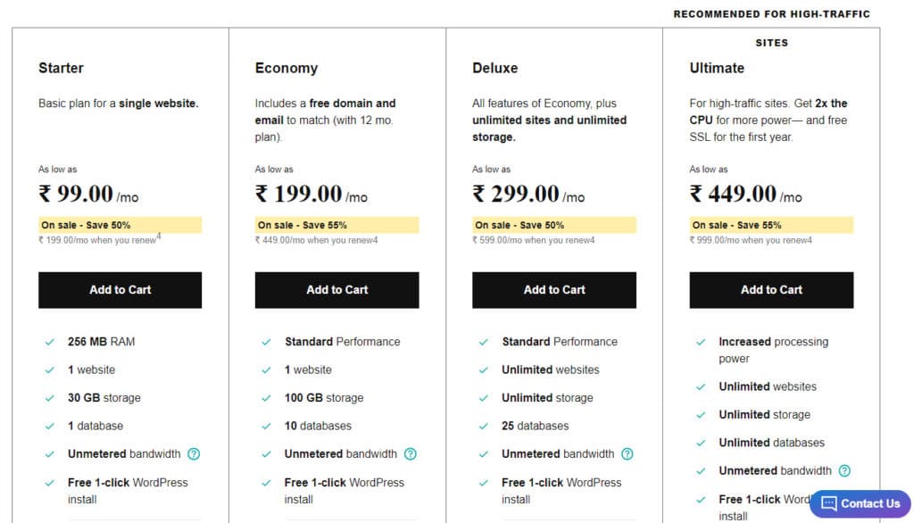Click the Ultimate plan heading
Viewport: 914px width, 523px height.
pos(717,68)
